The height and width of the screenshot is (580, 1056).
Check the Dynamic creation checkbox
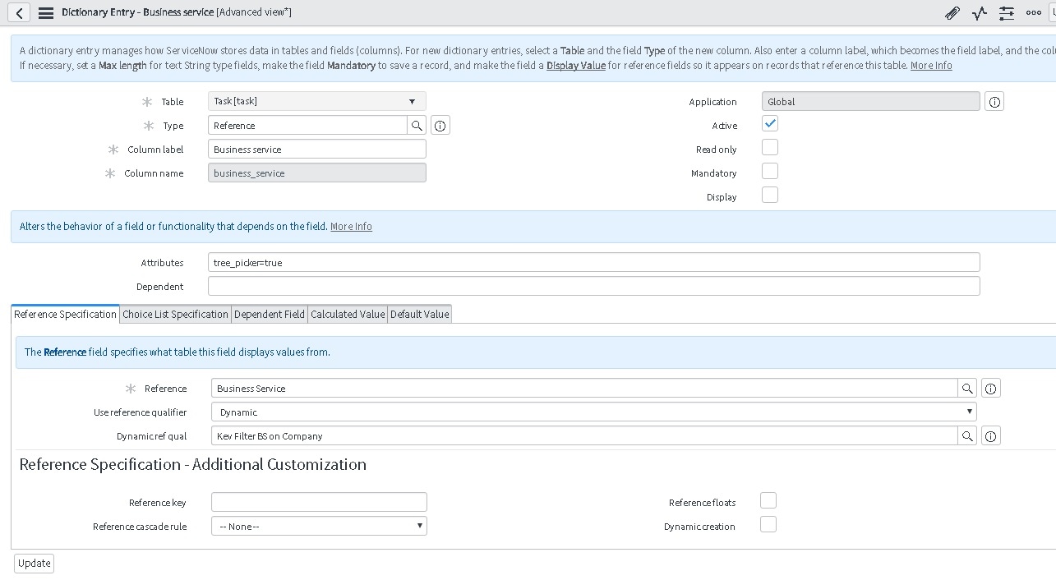768,523
